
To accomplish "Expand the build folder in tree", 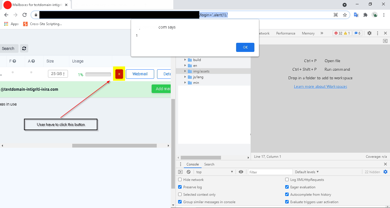I will pyautogui.click(x=185, y=60).
